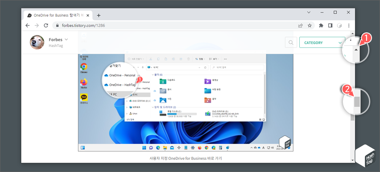Click the Chrome desktop icon in the embedded screenshot

[84, 68]
